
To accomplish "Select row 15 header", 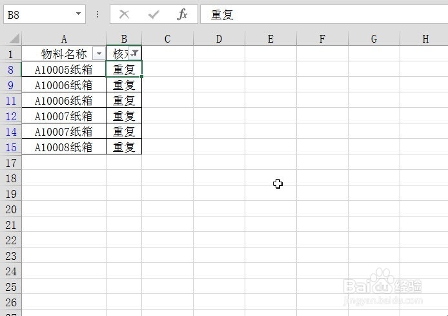I will click(x=11, y=147).
